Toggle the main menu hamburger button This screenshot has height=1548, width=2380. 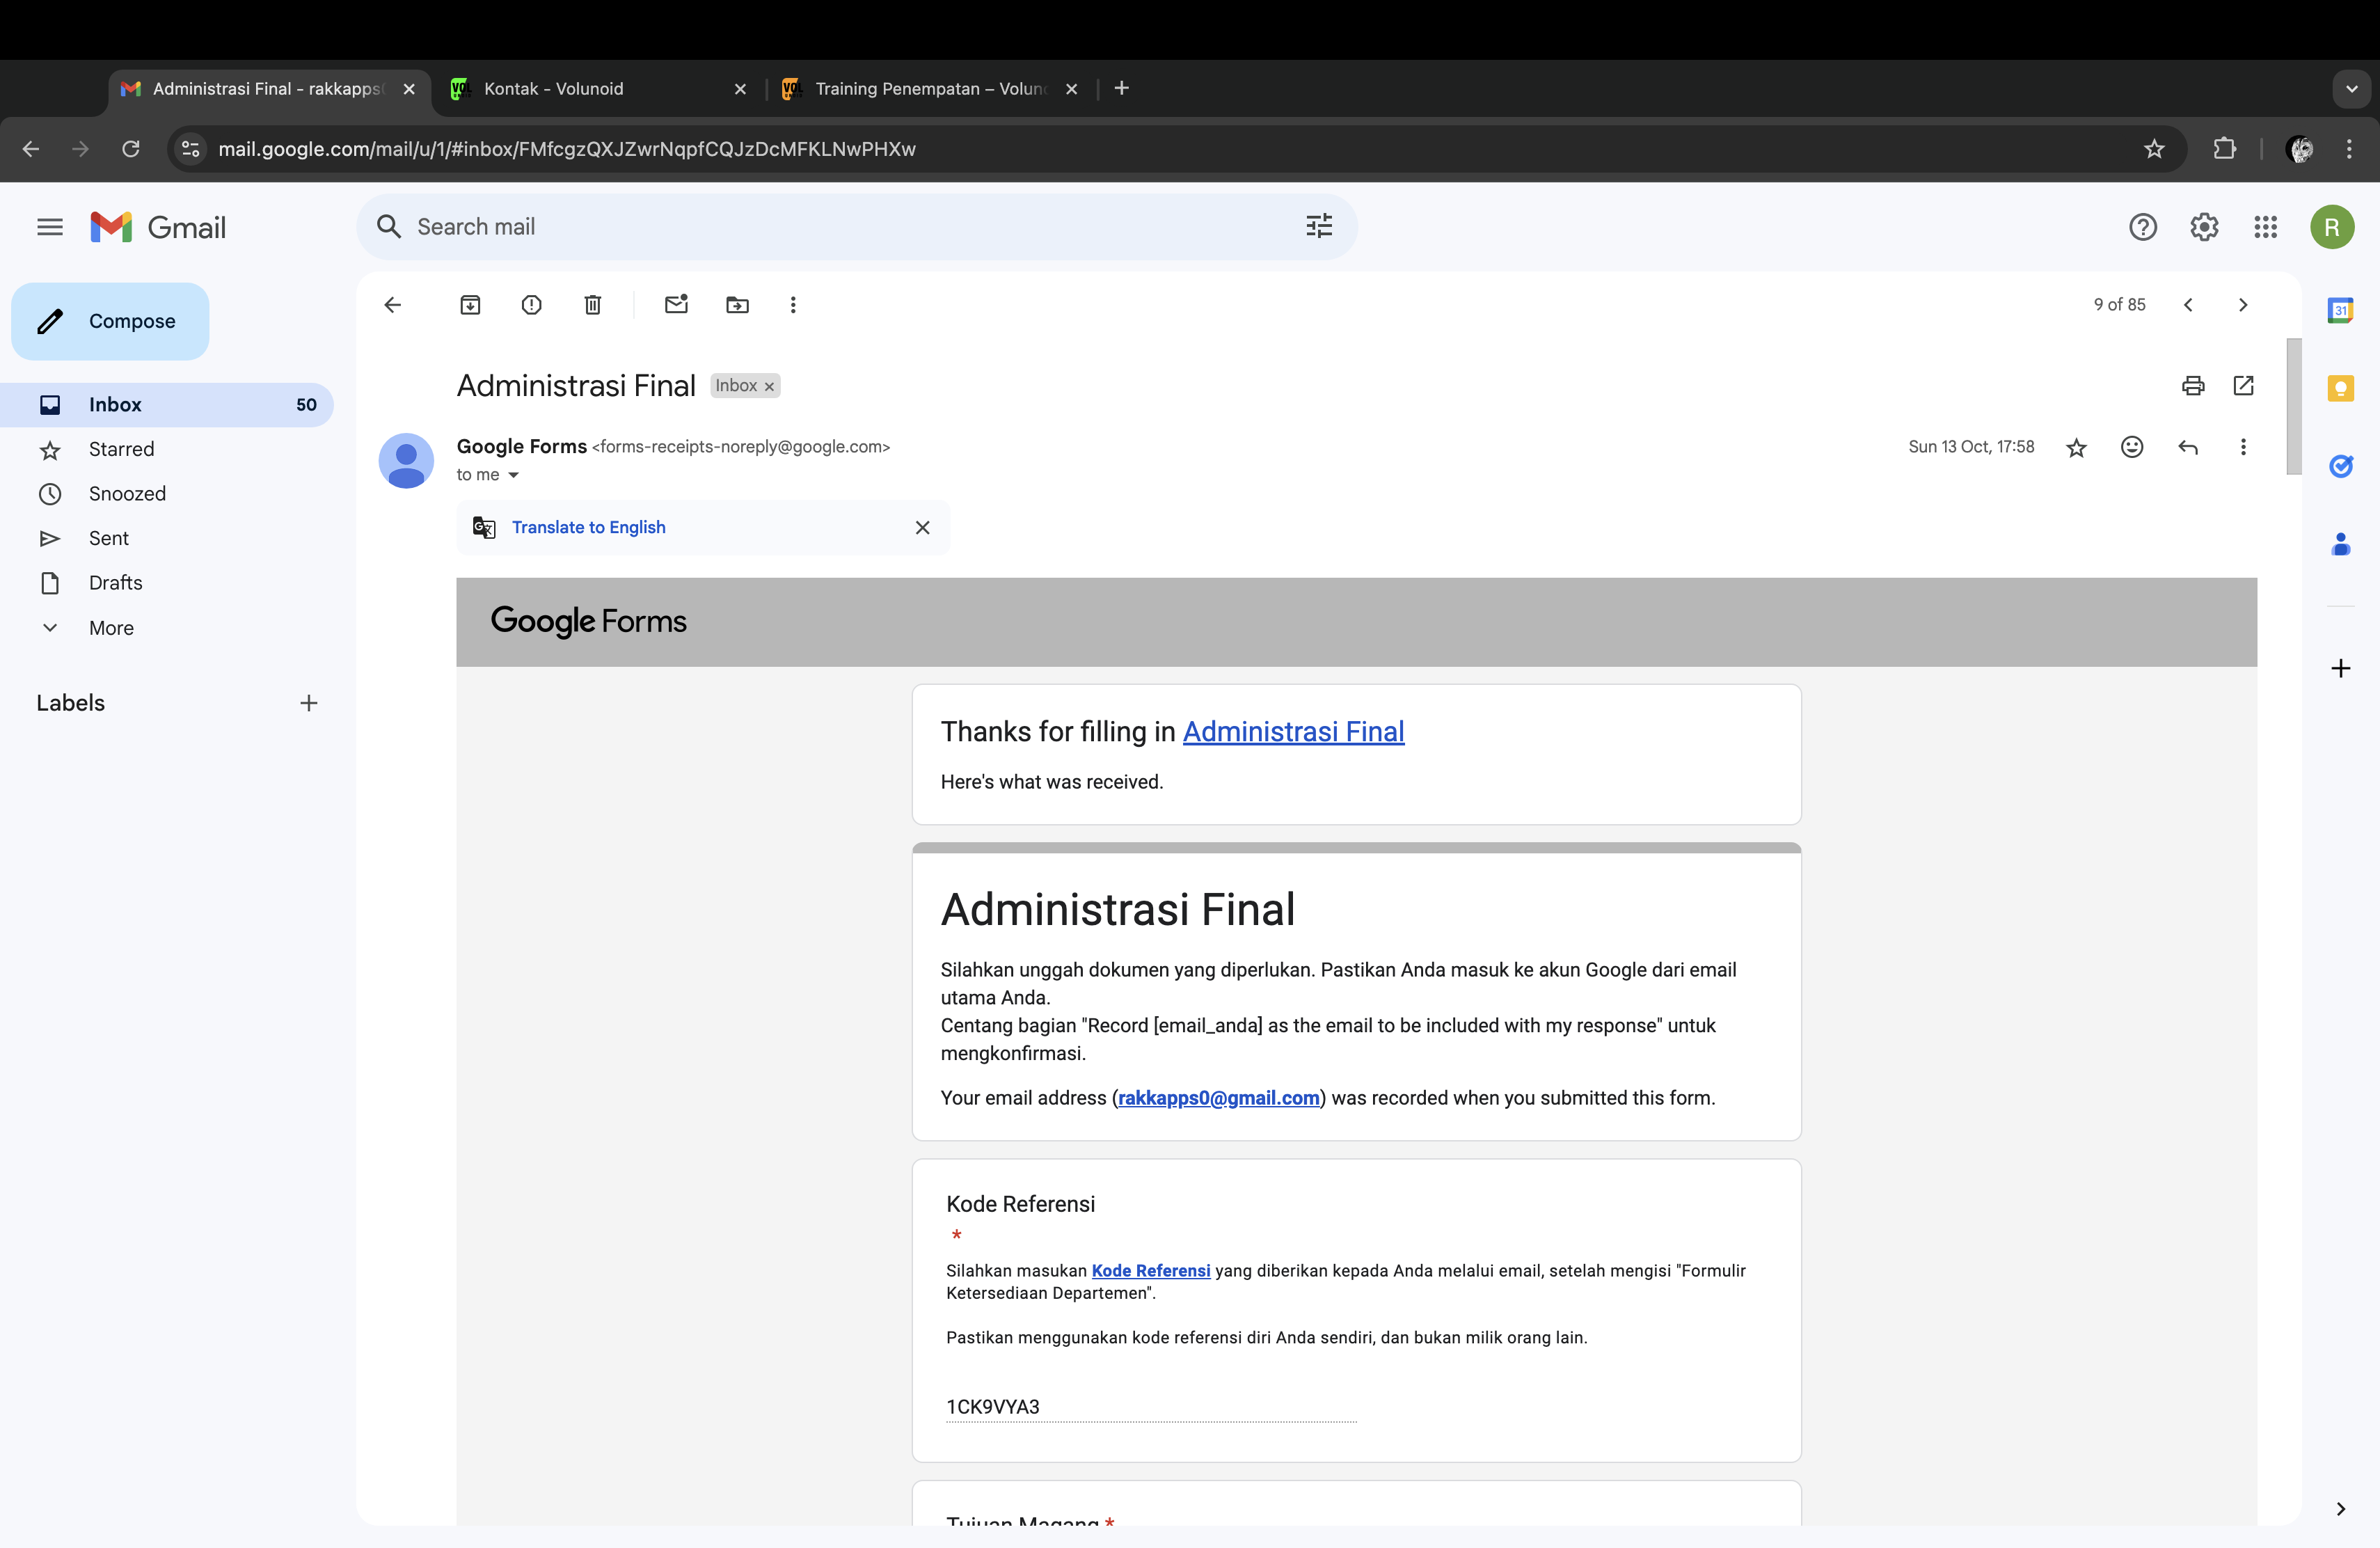pos(49,228)
